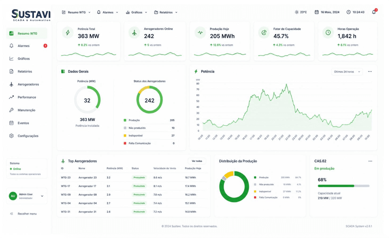This screenshot has width=389, height=238.
Task: Click the Performance trend icon in sidebar
Action: (11, 97)
